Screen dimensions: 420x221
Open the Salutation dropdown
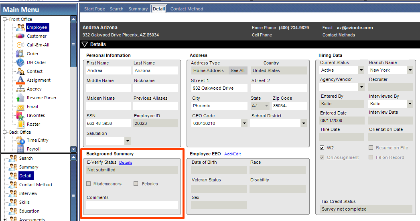click(128, 141)
